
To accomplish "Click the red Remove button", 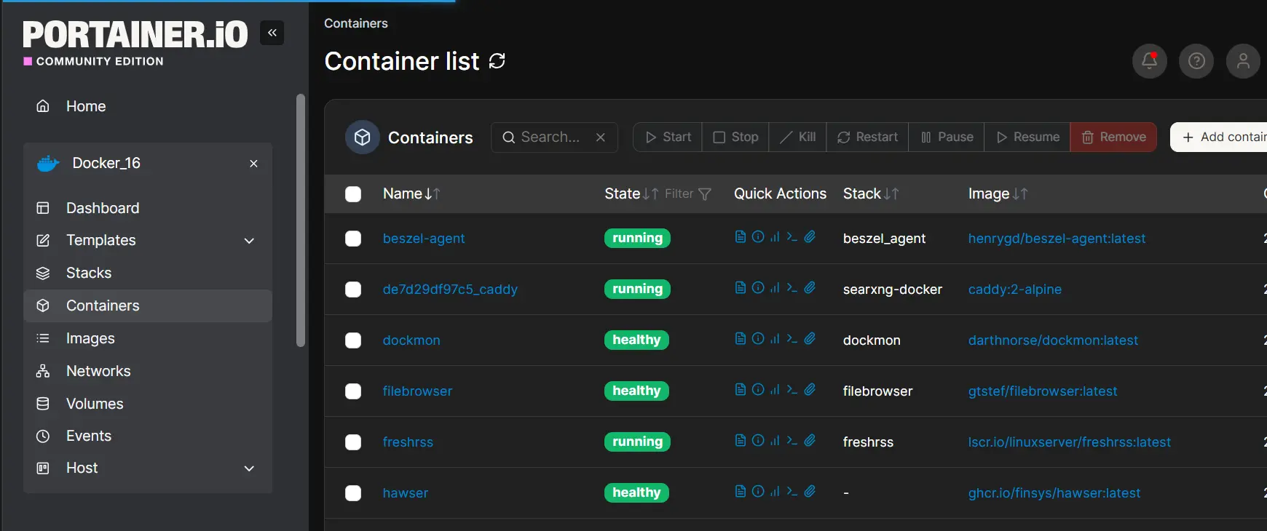I will [1113, 137].
